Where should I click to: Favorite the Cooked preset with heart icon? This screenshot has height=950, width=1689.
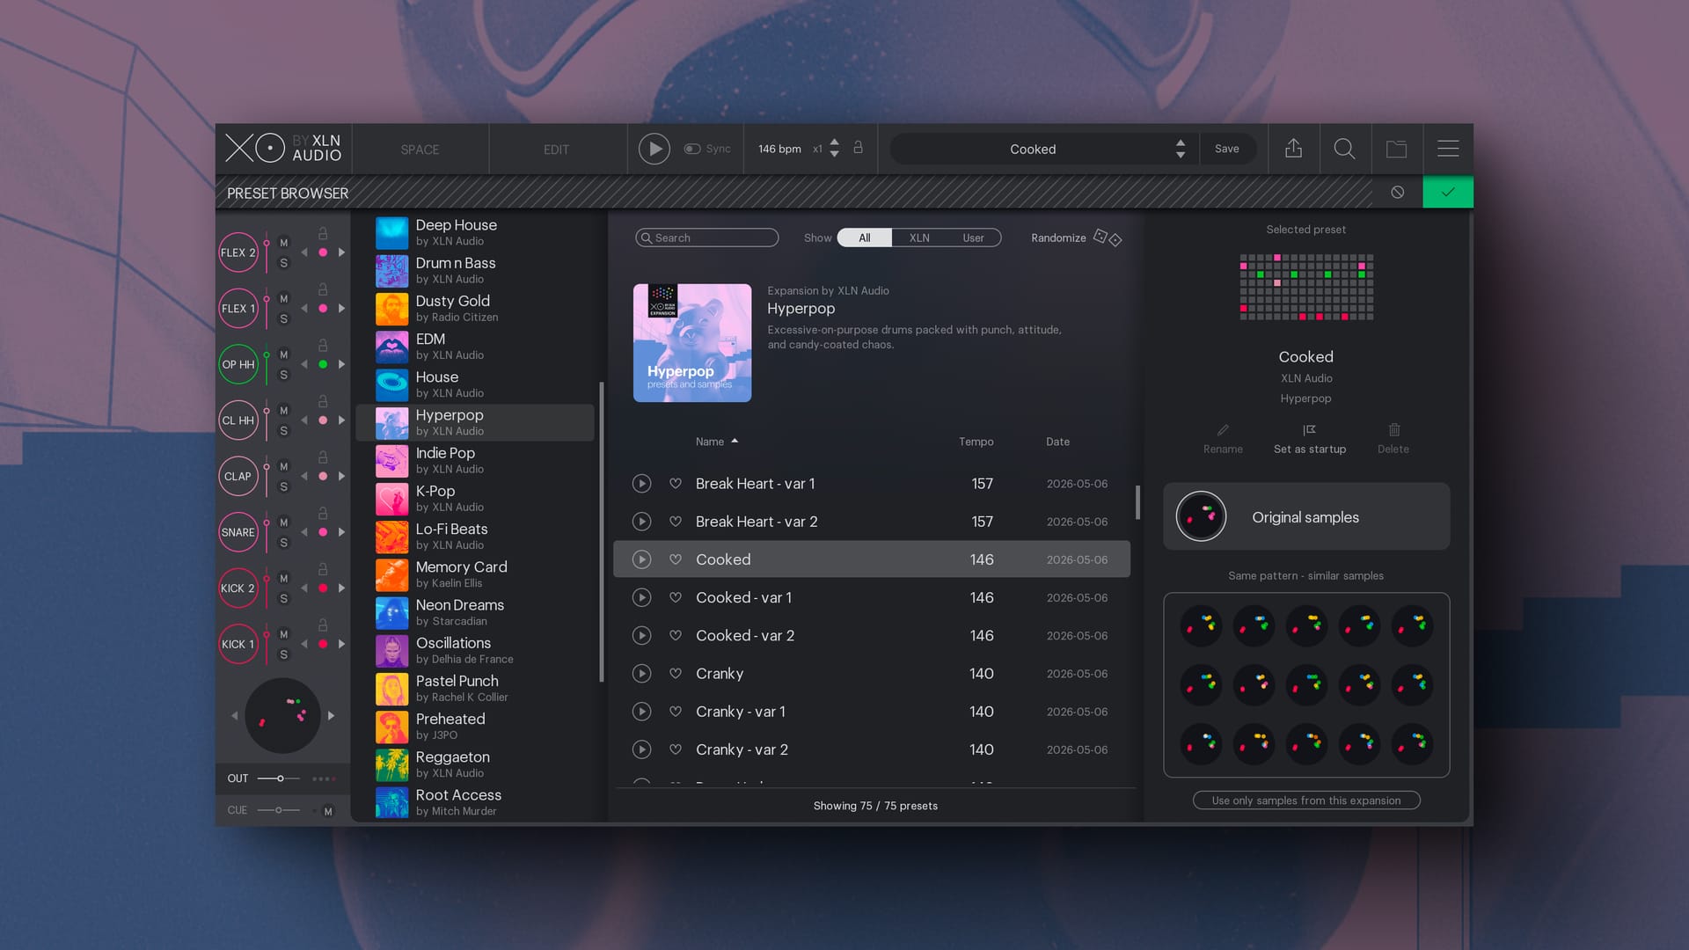coord(676,559)
